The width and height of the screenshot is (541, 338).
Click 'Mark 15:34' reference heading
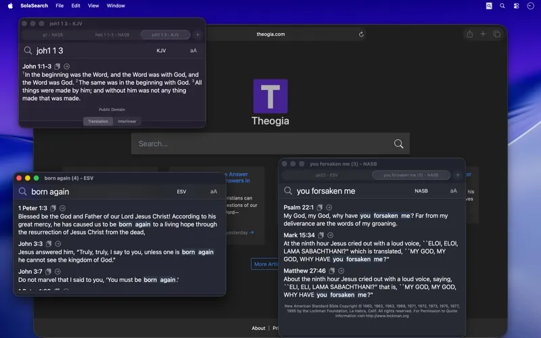[x=299, y=235]
